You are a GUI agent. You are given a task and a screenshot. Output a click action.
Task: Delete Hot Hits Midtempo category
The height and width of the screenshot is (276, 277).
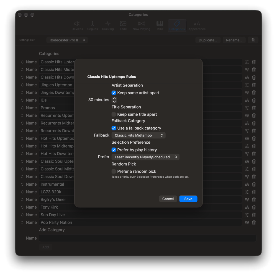tap(254, 146)
